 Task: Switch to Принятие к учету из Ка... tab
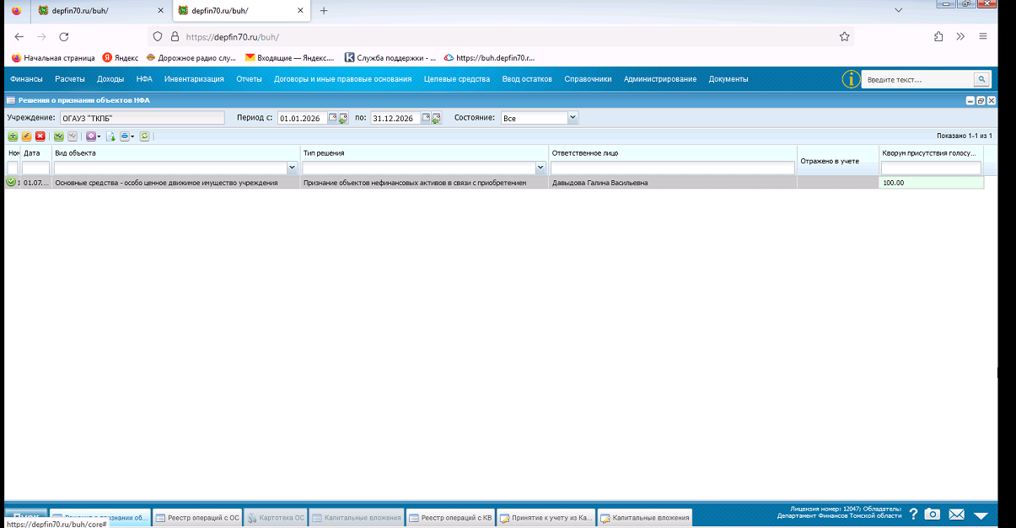click(546, 518)
